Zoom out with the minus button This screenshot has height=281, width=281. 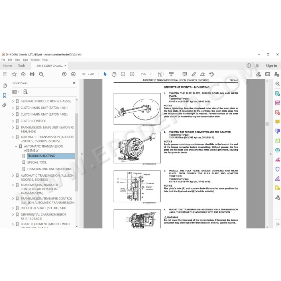pyautogui.click(x=123, y=74)
